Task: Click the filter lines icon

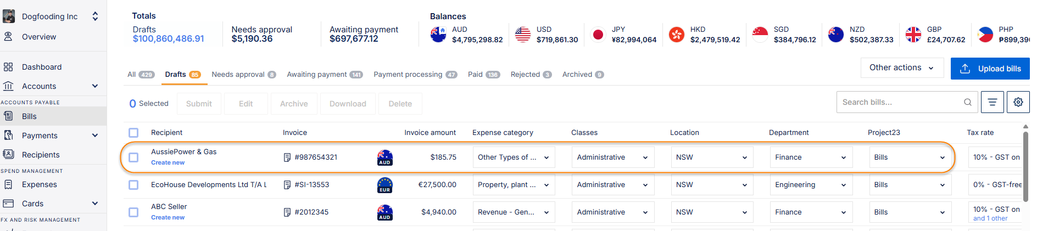Action: pos(992,102)
